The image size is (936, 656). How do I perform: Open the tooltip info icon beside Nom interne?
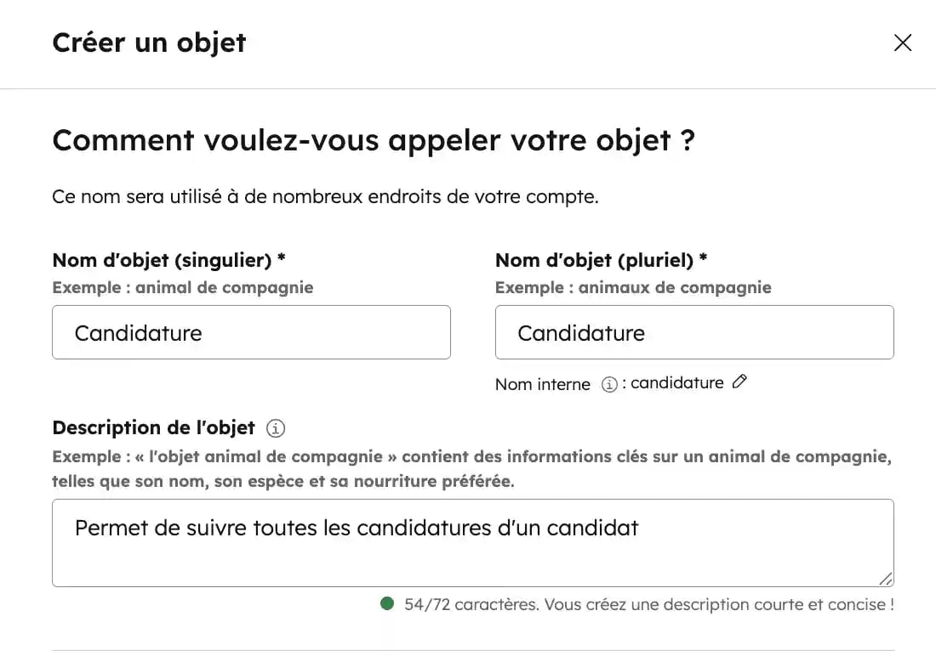coord(609,384)
